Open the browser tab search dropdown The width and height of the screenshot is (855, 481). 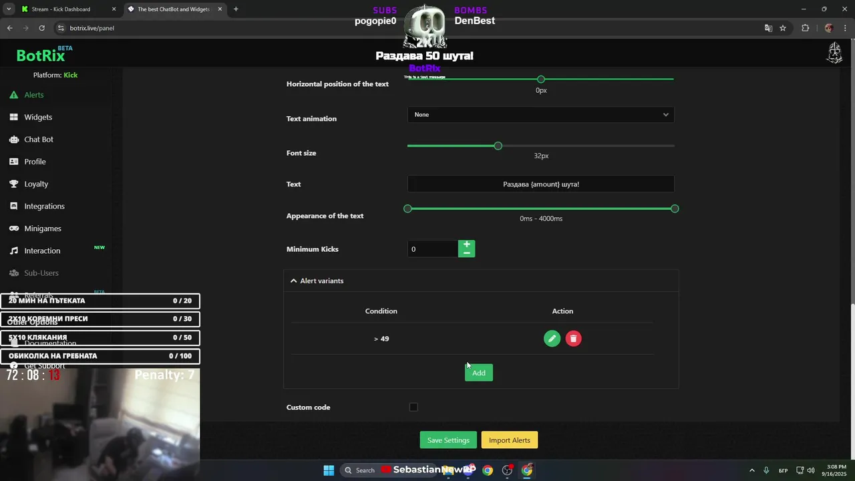click(x=8, y=9)
